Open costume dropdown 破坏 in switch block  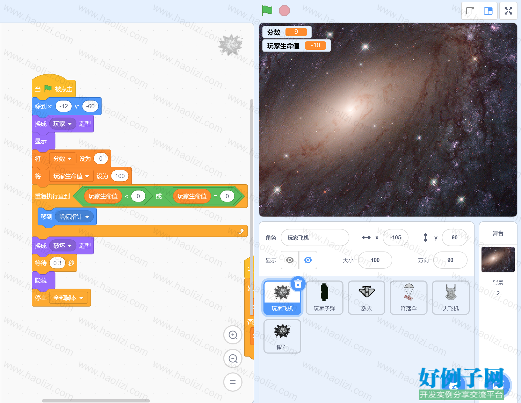tap(63, 246)
